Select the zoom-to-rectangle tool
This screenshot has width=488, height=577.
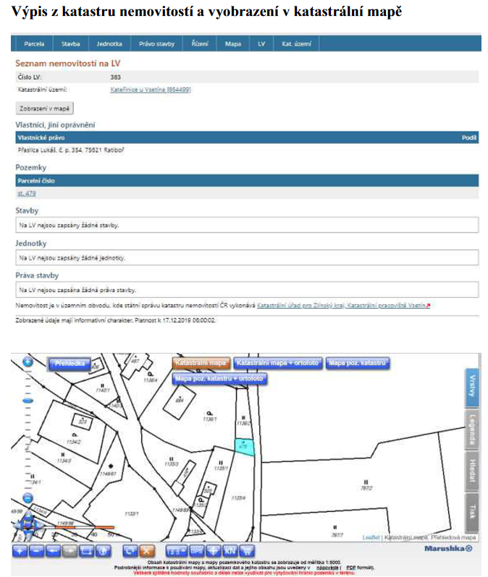coord(86,551)
